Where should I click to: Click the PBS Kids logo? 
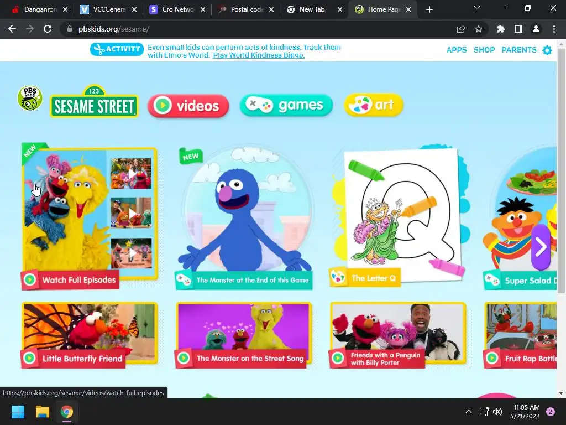30,99
